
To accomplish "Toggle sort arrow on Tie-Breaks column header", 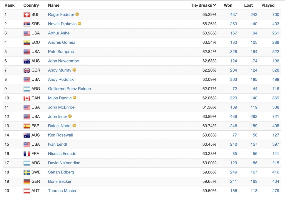I will pyautogui.click(x=215, y=5).
